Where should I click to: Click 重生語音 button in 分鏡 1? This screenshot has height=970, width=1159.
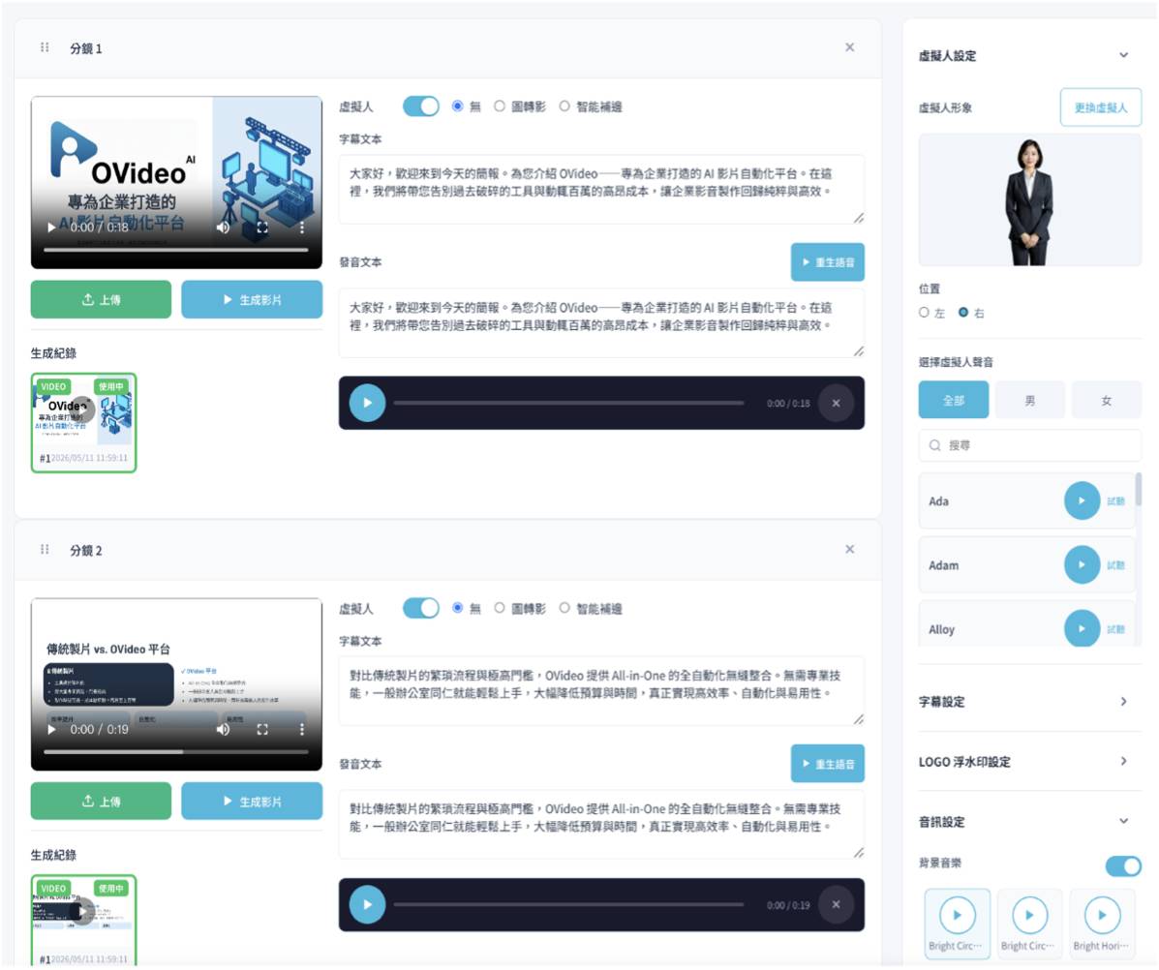[828, 262]
